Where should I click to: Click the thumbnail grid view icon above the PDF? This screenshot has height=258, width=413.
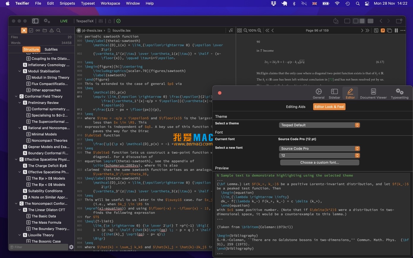coord(239,30)
